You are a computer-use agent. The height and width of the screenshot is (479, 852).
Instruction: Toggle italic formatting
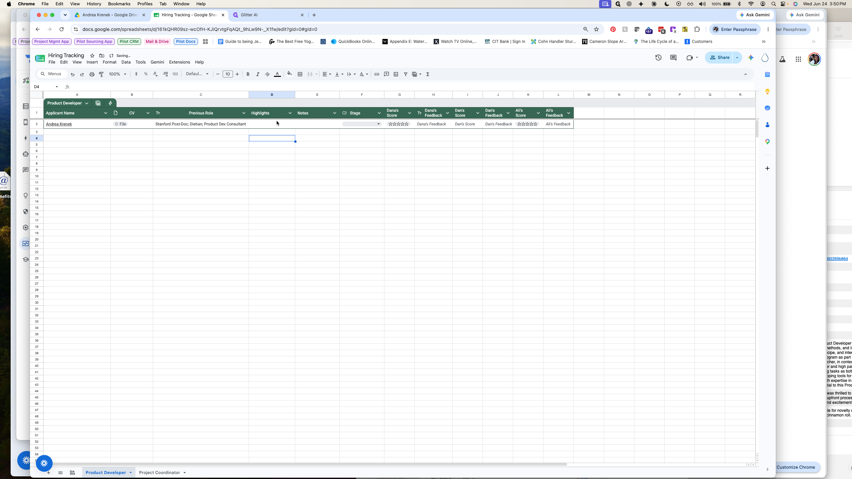click(258, 74)
